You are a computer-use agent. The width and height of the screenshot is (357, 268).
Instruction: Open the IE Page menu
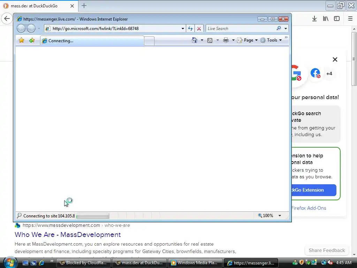coord(248,40)
